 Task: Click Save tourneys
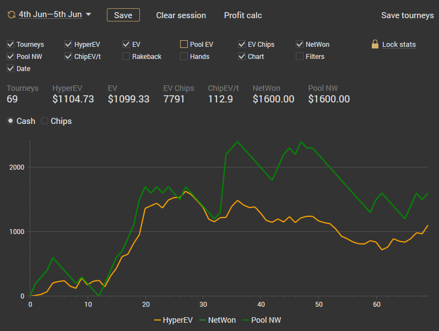408,15
